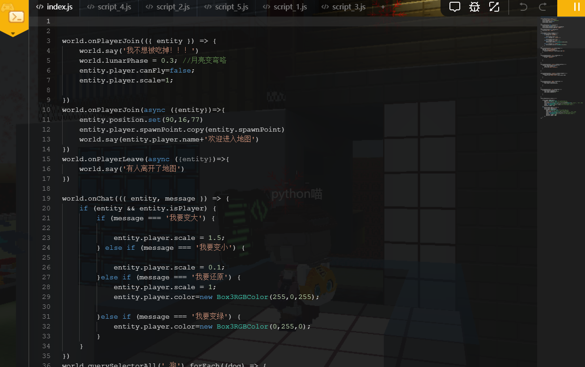Redo the last undone edit
The image size is (585, 367).
(543, 7)
